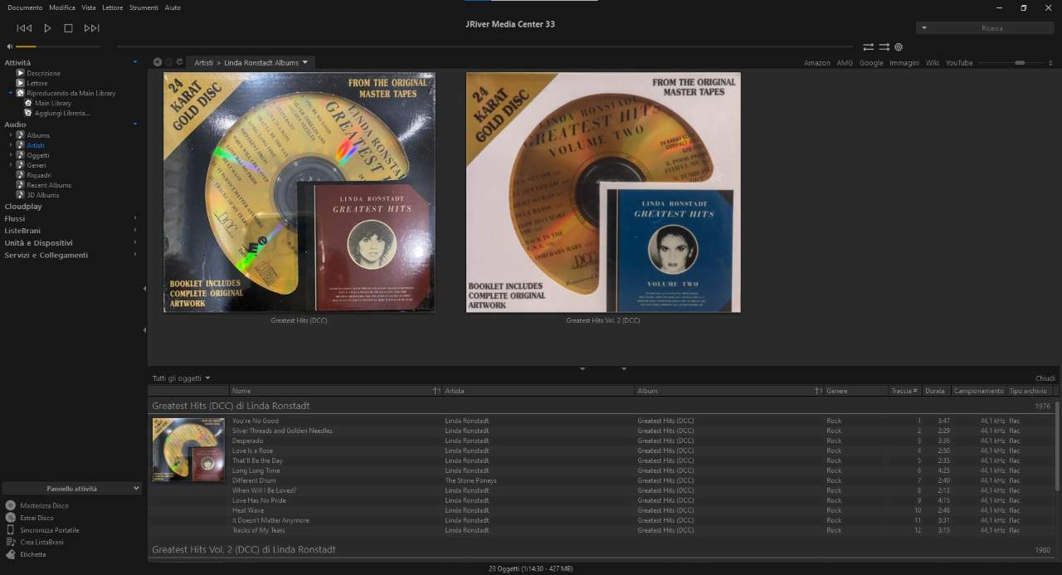Click the Masterizza Disco icon
Image resolution: width=1062 pixels, height=575 pixels.
click(11, 505)
